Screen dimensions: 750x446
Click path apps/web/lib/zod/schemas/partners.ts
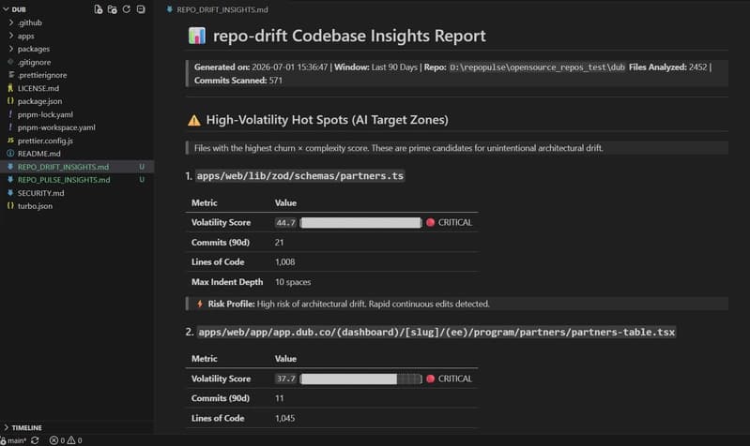click(299, 176)
